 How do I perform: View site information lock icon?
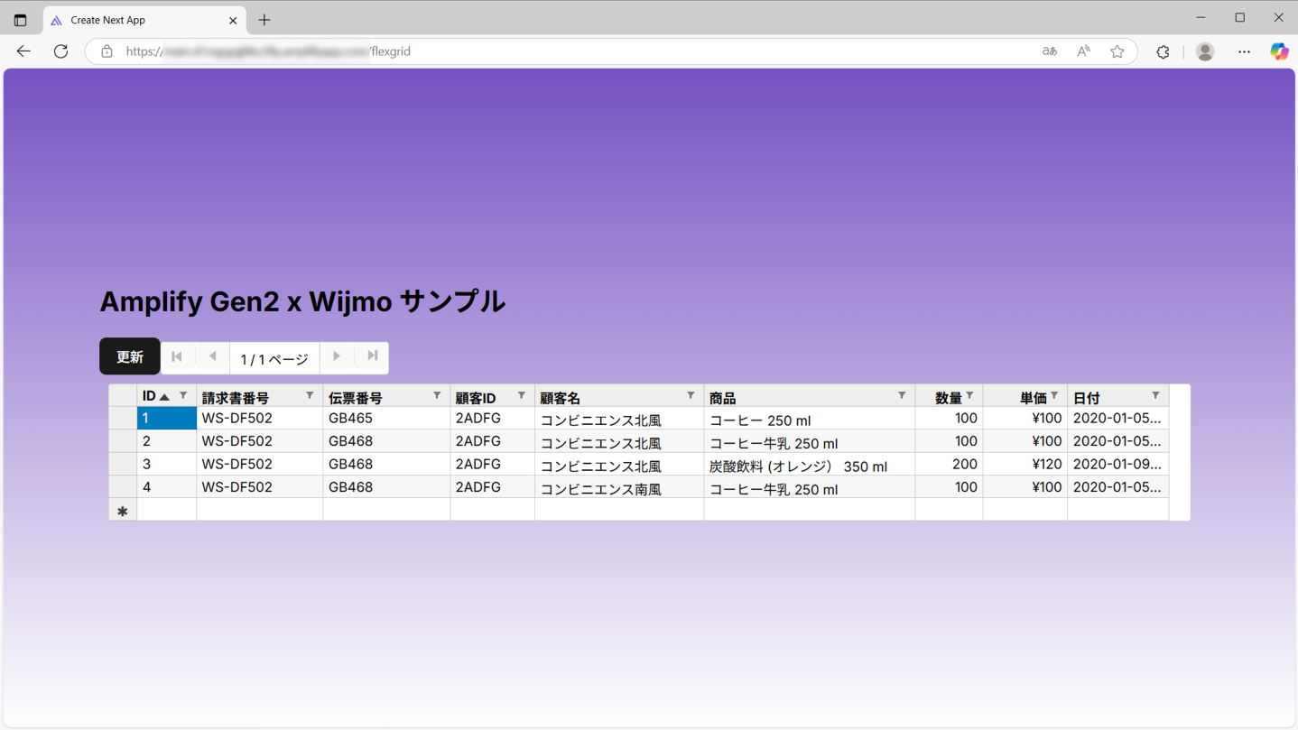click(107, 51)
